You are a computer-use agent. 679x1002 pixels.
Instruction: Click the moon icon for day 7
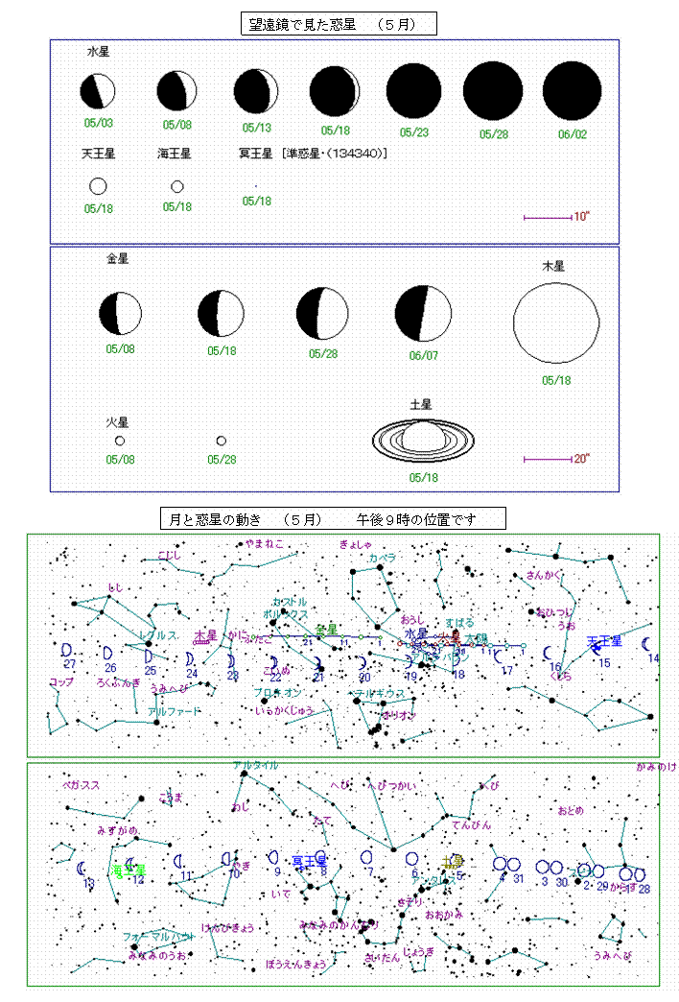(x=366, y=857)
